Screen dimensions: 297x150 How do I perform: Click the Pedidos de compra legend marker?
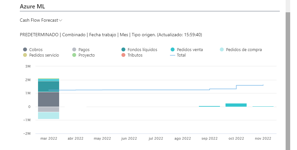[x=222, y=50]
